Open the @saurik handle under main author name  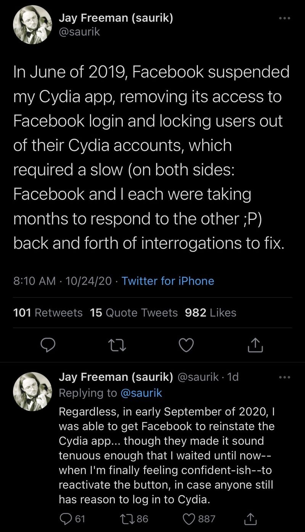point(79,32)
